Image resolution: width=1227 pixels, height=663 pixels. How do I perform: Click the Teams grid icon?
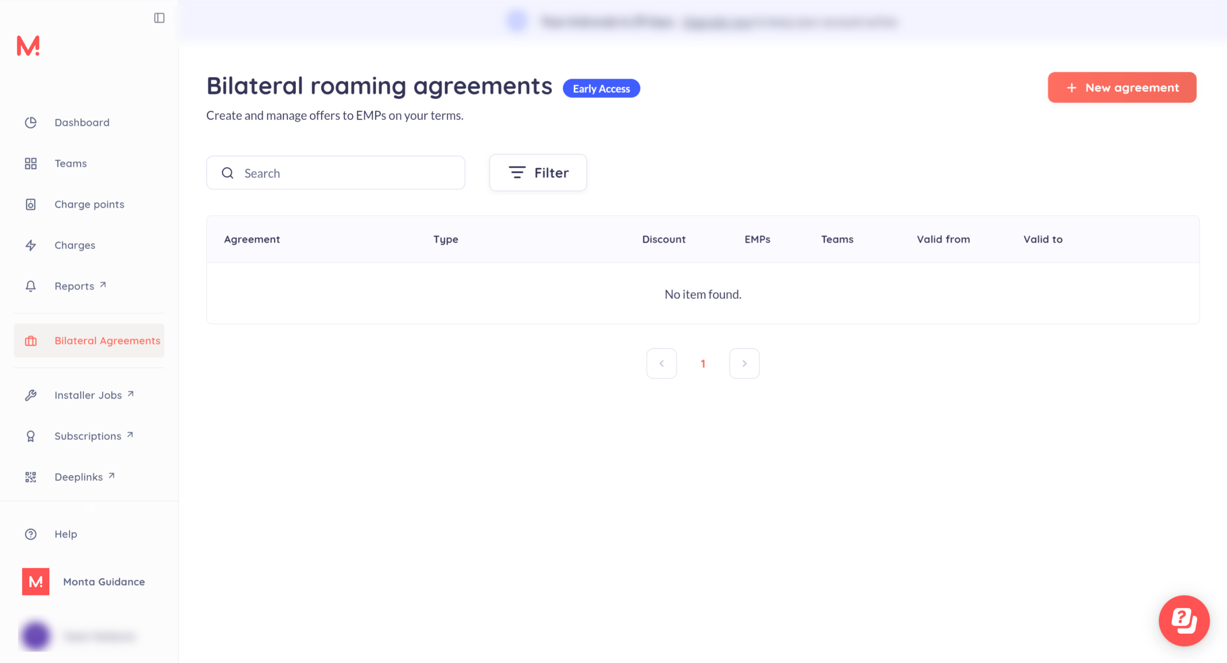point(31,164)
